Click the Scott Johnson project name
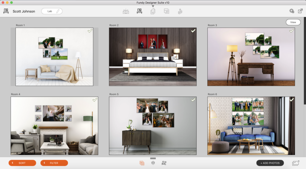The height and width of the screenshot is (169, 306). pos(24,11)
